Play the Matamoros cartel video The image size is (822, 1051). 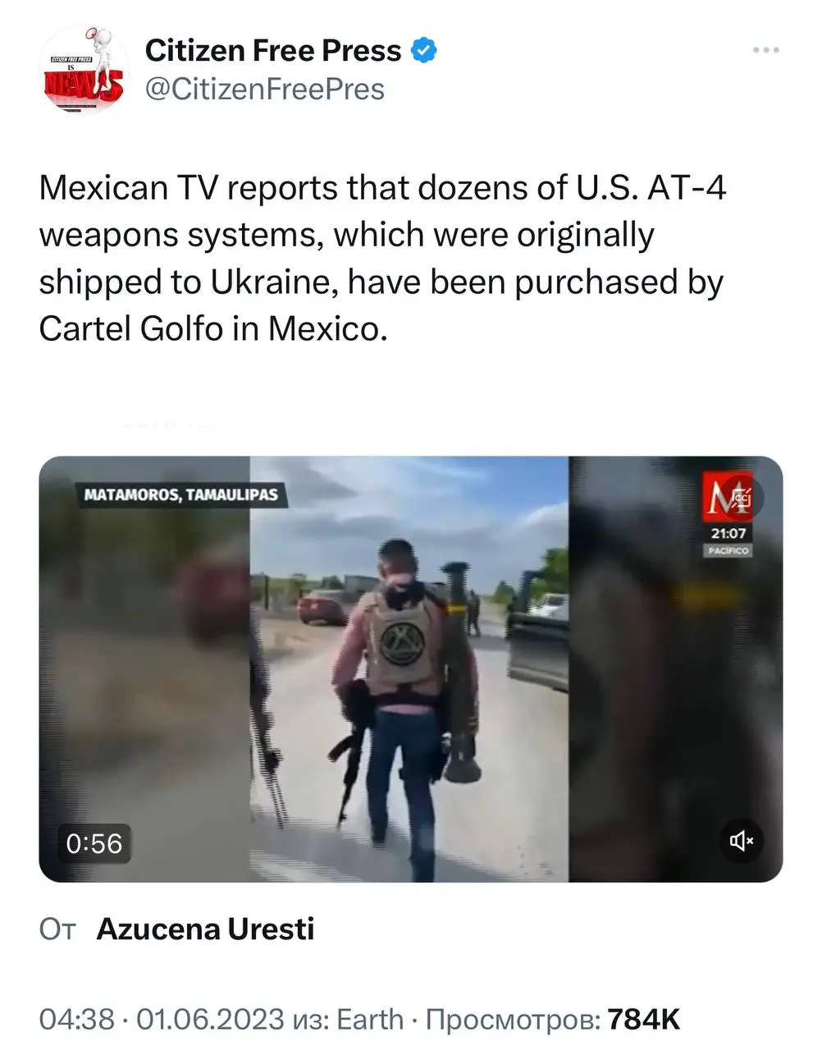coord(410,669)
